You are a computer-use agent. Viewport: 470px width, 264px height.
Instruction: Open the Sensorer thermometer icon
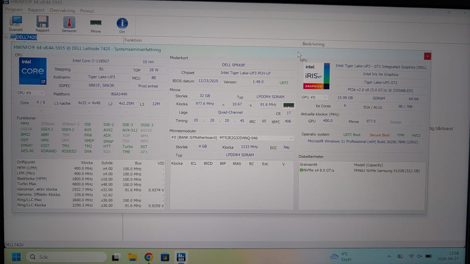(x=69, y=24)
